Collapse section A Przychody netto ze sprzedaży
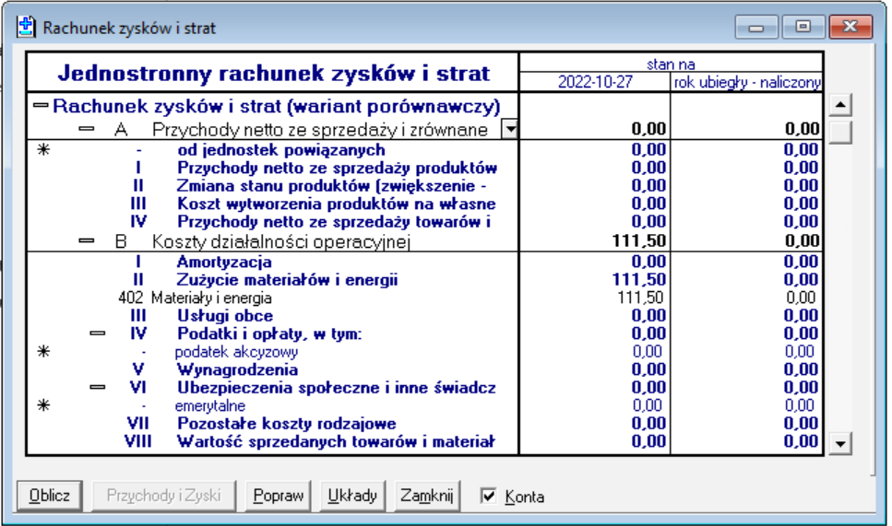The width and height of the screenshot is (892, 526). click(x=88, y=130)
